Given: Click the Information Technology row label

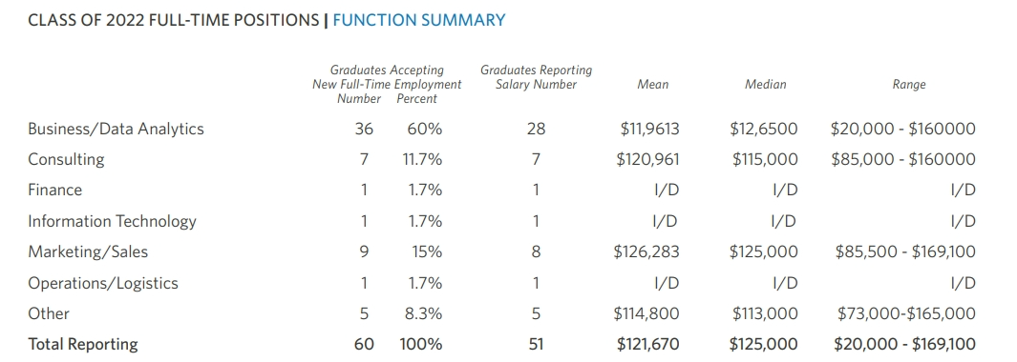Looking at the screenshot, I should [x=113, y=221].
